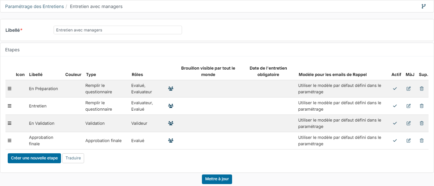434x186 pixels.
Task: Click the Traduire button
Action: (x=73, y=158)
